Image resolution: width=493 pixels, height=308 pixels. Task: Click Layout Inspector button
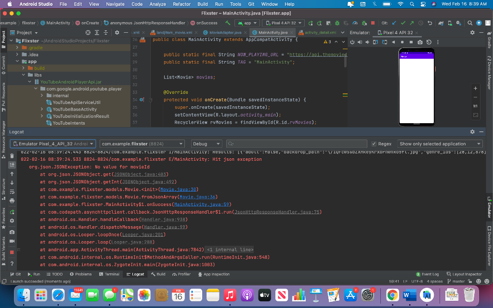click(464, 274)
